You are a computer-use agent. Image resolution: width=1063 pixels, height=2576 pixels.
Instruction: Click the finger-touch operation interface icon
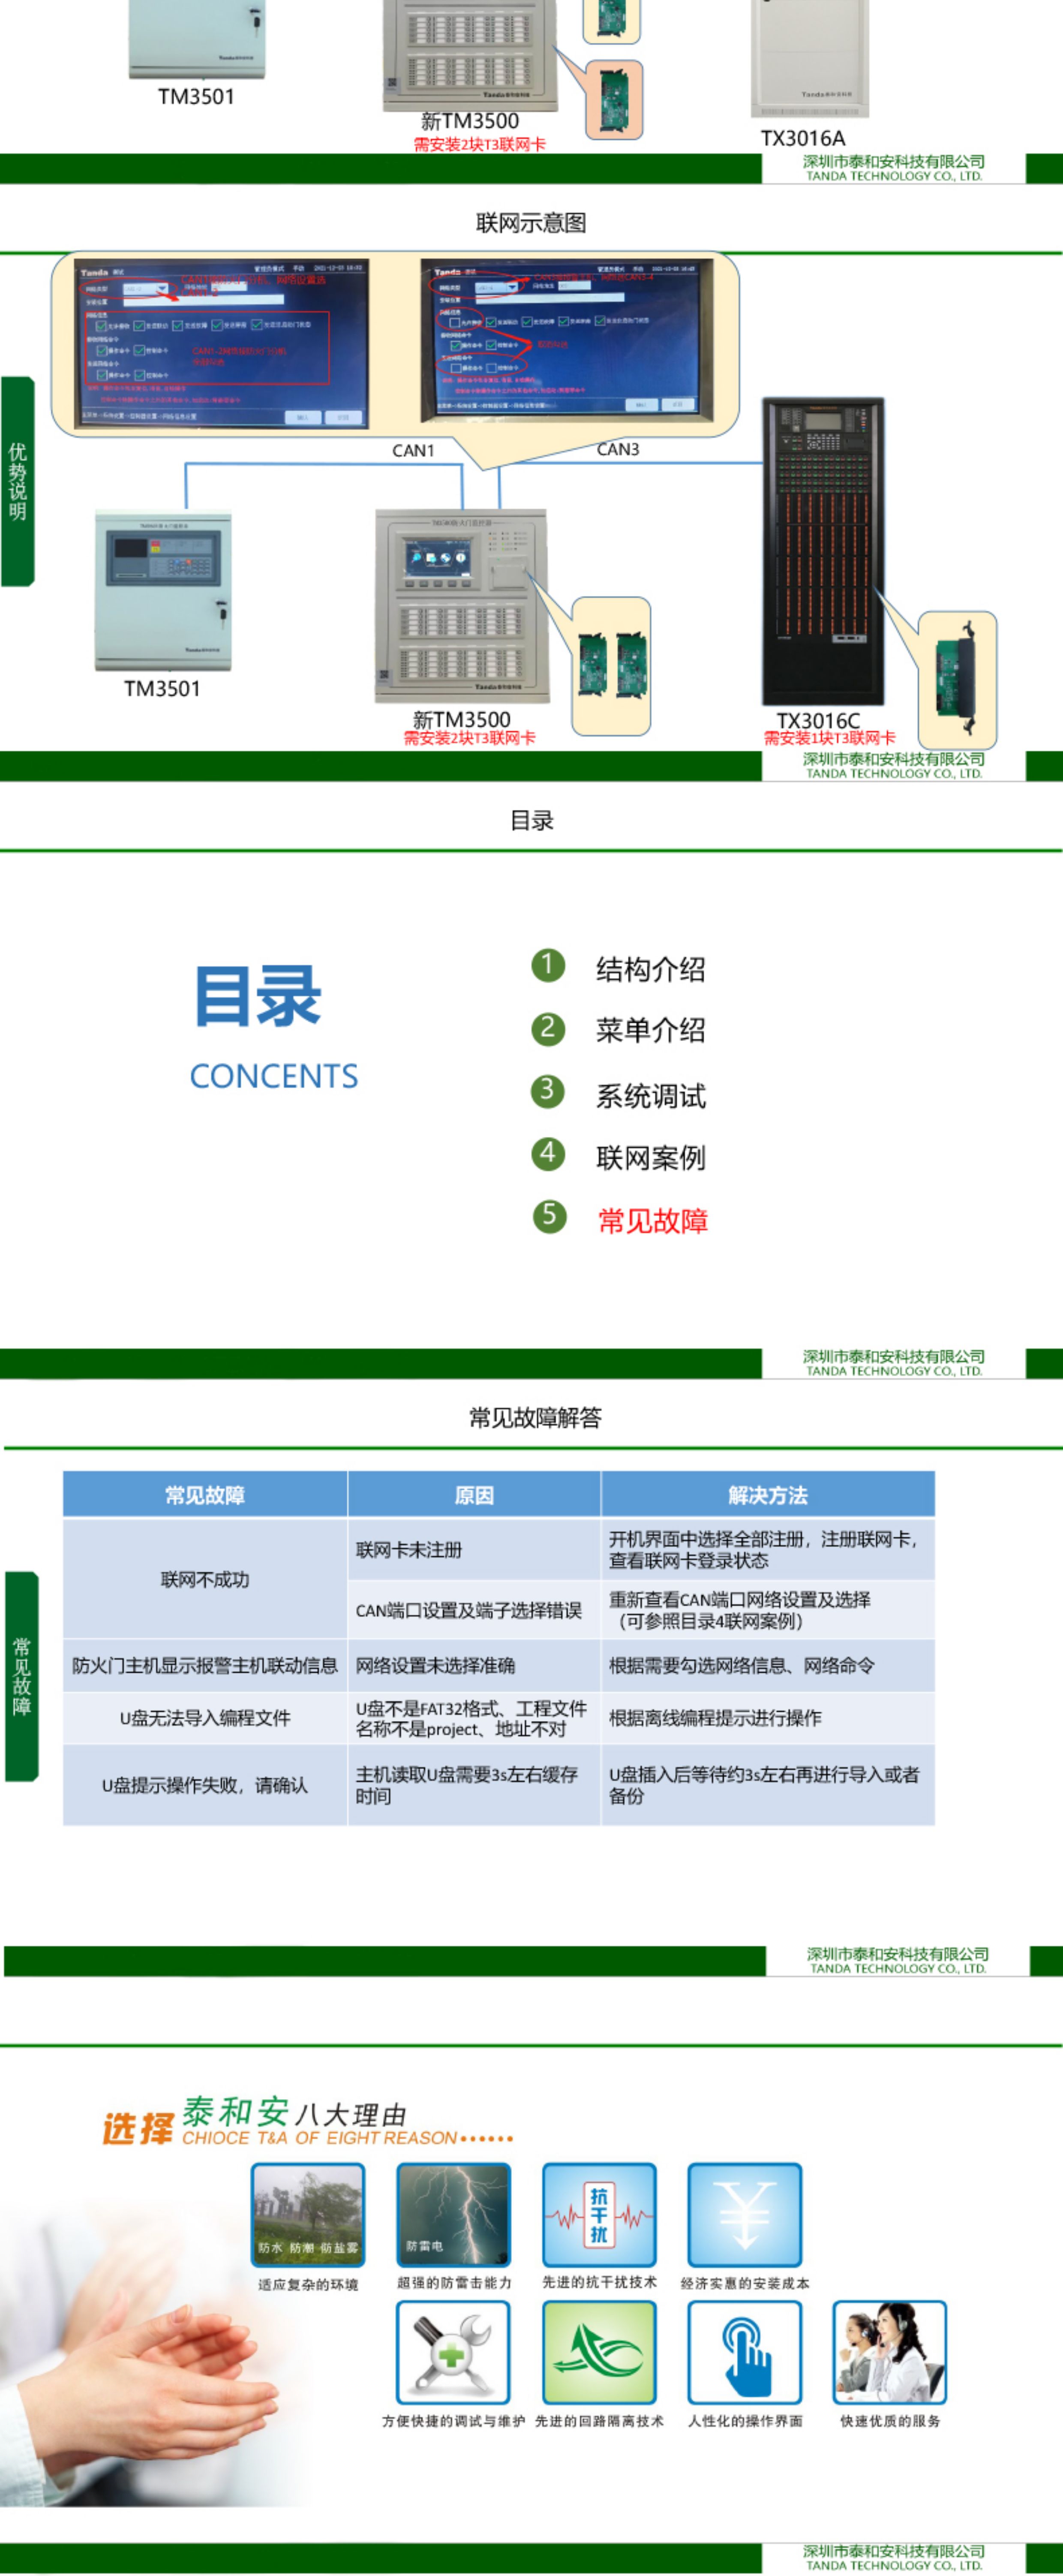coord(744,2352)
